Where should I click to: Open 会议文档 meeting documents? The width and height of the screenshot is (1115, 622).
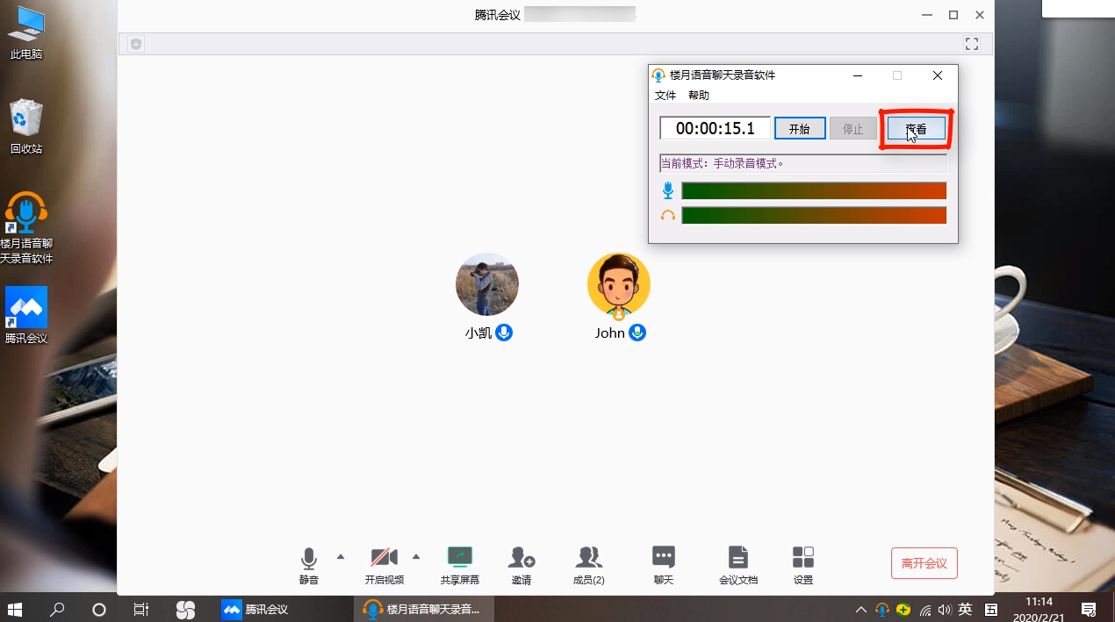point(738,566)
